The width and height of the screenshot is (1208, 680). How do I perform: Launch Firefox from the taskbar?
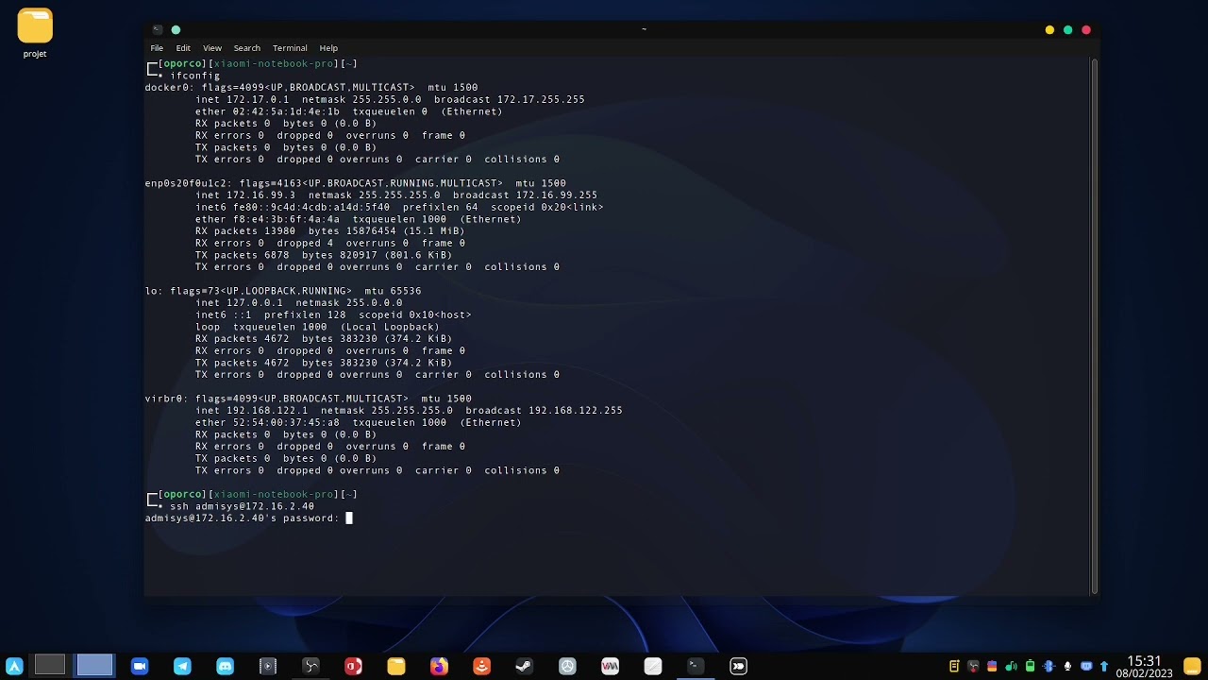439,666
